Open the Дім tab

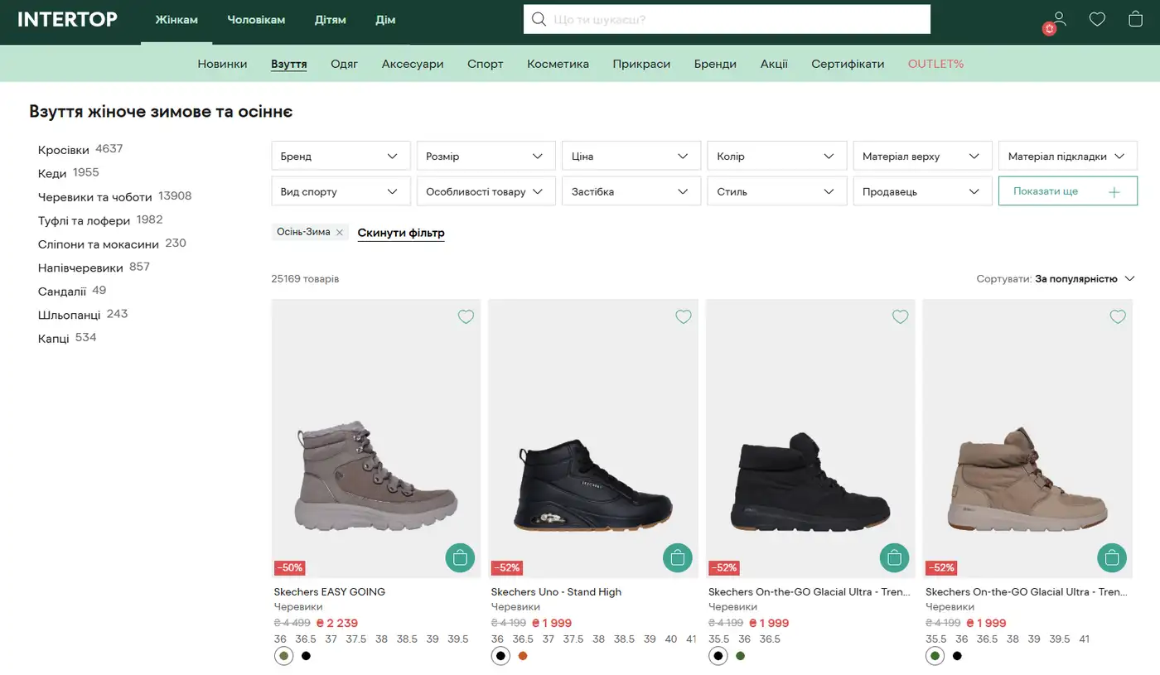[x=385, y=20]
